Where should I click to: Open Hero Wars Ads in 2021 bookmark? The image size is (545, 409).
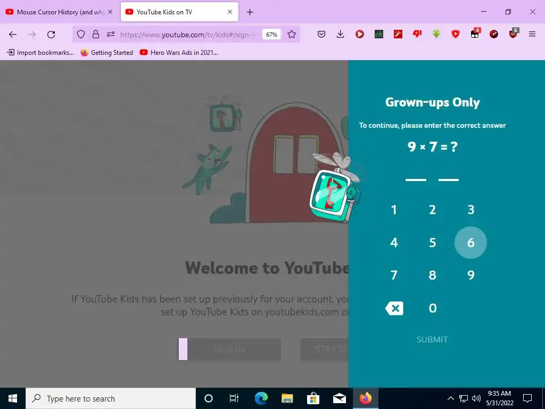[179, 53]
